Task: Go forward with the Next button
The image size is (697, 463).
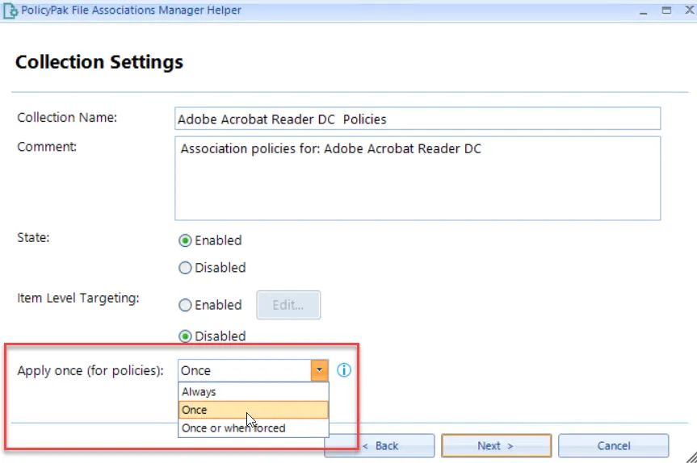Action: coord(496,446)
